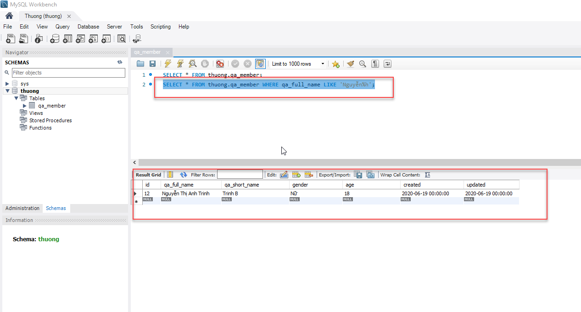This screenshot has width=581, height=312.
Task: Open the Database menu
Action: pos(88,27)
